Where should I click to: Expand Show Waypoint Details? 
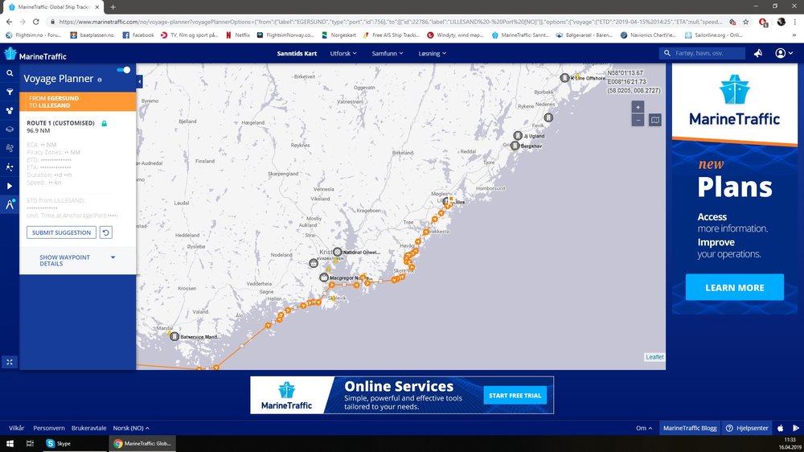point(77,261)
